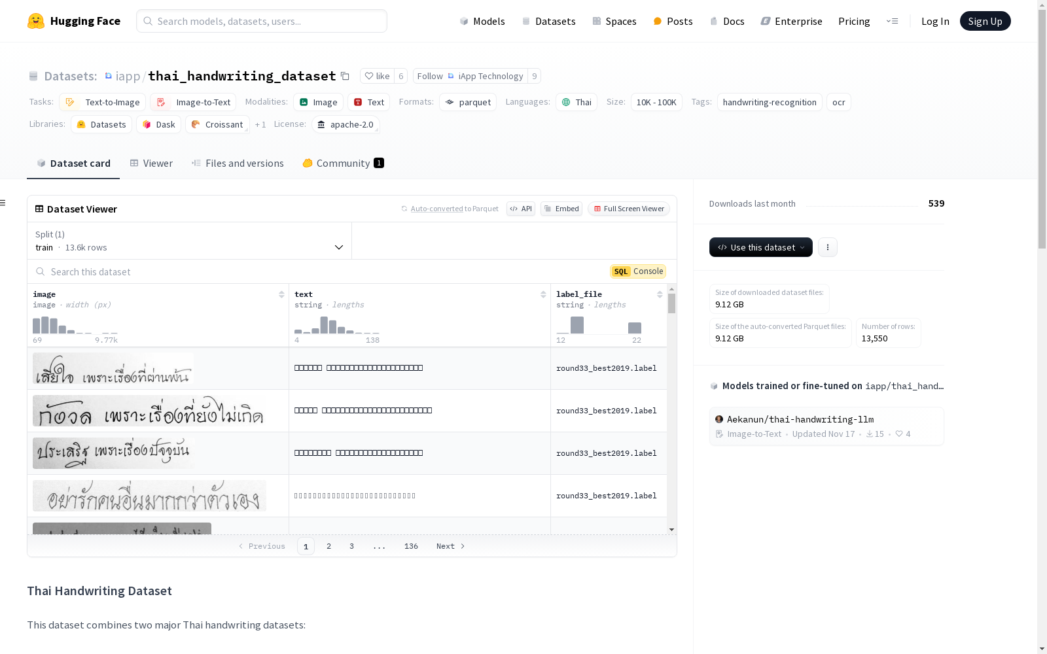Filter by the Image modality tag
The height and width of the screenshot is (654, 1047).
click(319, 102)
